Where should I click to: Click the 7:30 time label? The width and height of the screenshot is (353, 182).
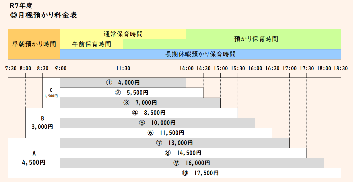coord(11,69)
